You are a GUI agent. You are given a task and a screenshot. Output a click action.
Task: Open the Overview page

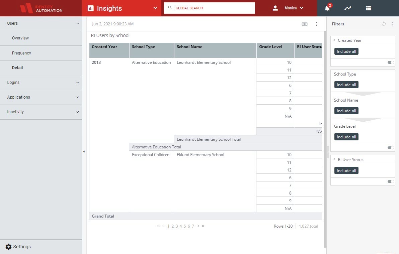coord(20,38)
